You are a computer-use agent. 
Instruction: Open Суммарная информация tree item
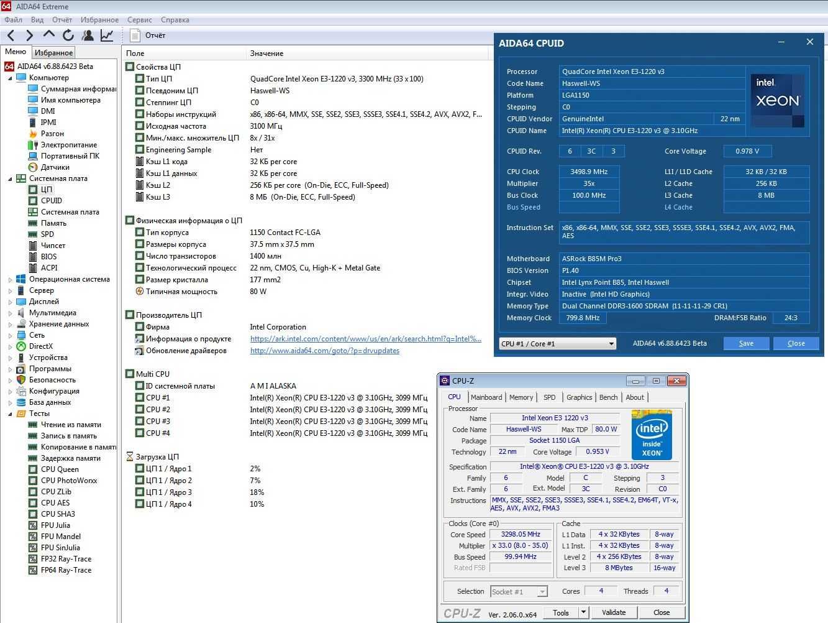[78, 89]
